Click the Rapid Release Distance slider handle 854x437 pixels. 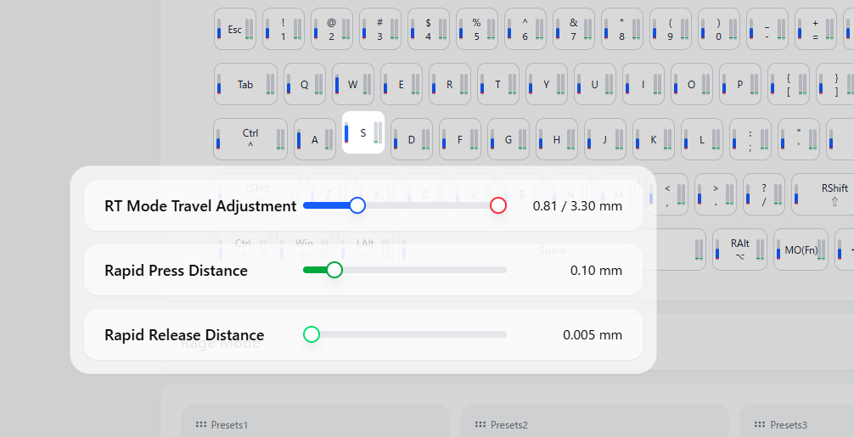312,334
